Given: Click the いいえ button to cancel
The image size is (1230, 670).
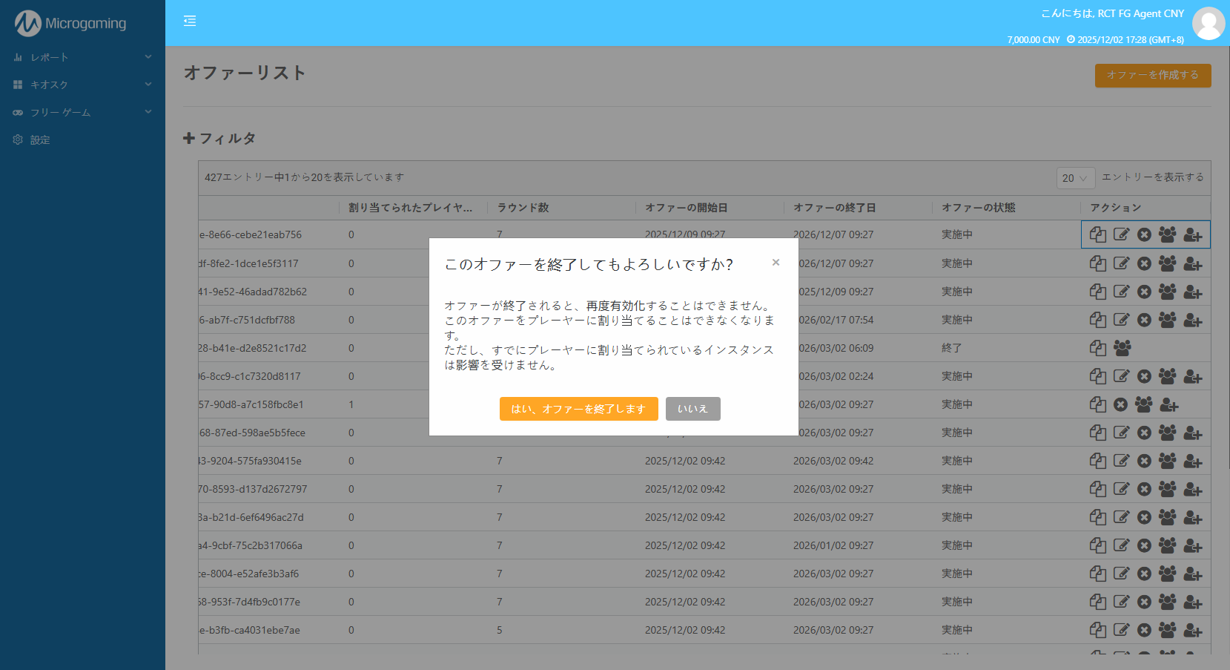Looking at the screenshot, I should coord(692,409).
